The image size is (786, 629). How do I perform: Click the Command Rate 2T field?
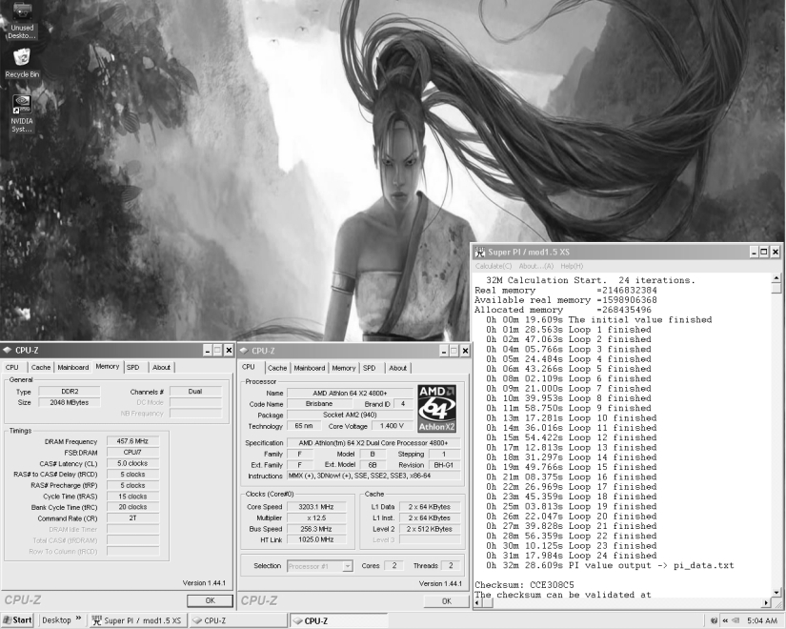132,518
